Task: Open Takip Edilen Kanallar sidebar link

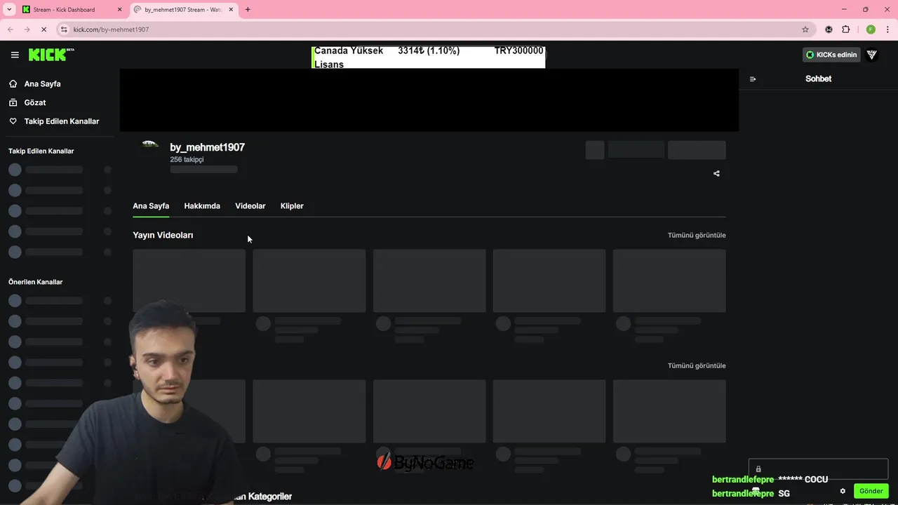Action: [x=62, y=121]
